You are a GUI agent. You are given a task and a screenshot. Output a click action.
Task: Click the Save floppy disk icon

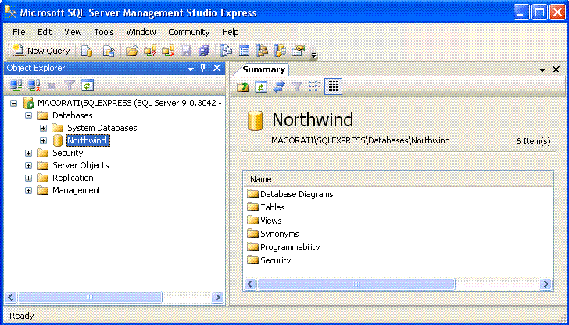point(186,51)
